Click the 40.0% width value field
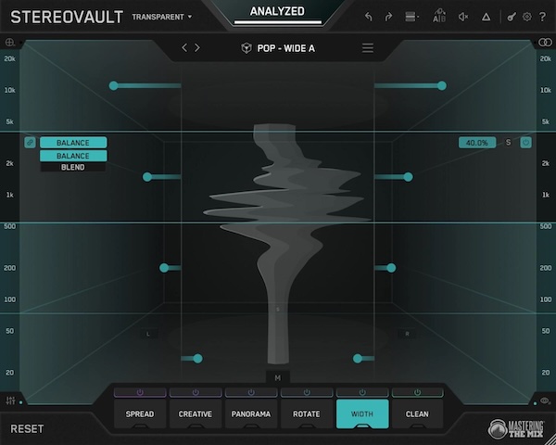Image resolution: width=556 pixels, height=445 pixels. point(477,143)
